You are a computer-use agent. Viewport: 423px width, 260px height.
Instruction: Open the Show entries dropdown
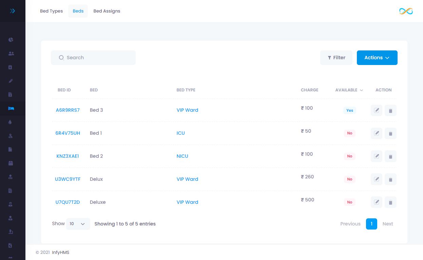coord(78,224)
